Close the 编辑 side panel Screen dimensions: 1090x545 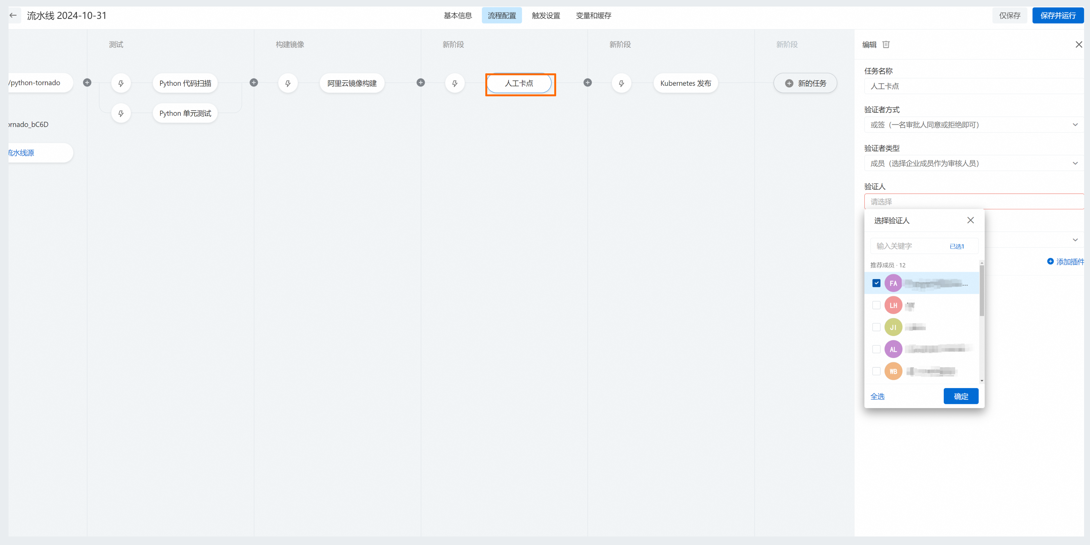pyautogui.click(x=1079, y=44)
